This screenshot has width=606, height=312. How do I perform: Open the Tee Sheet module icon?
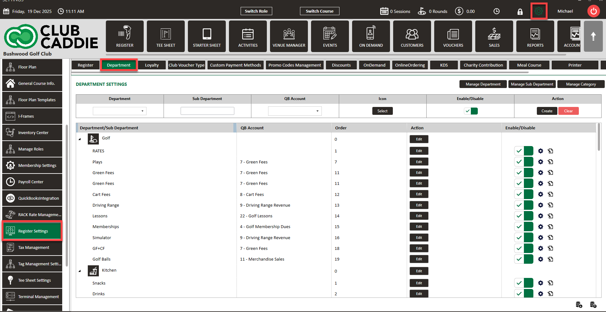click(165, 36)
